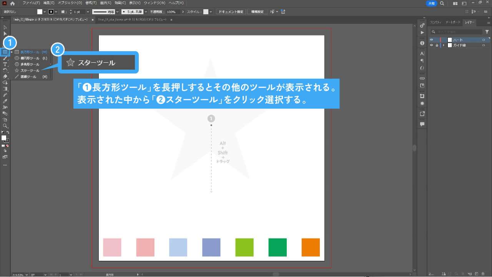
Task: Open the 5 pt. 丸筆 brush dropdown
Action: click(x=146, y=12)
